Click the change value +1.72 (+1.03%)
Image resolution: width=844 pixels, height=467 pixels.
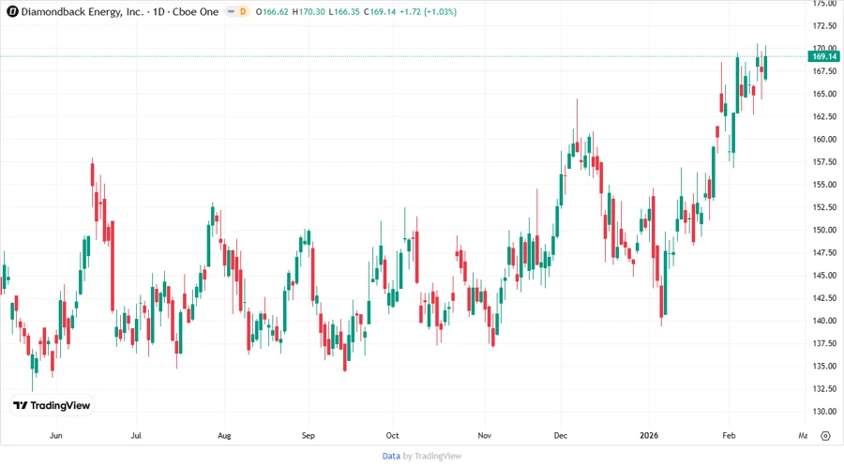click(x=428, y=11)
